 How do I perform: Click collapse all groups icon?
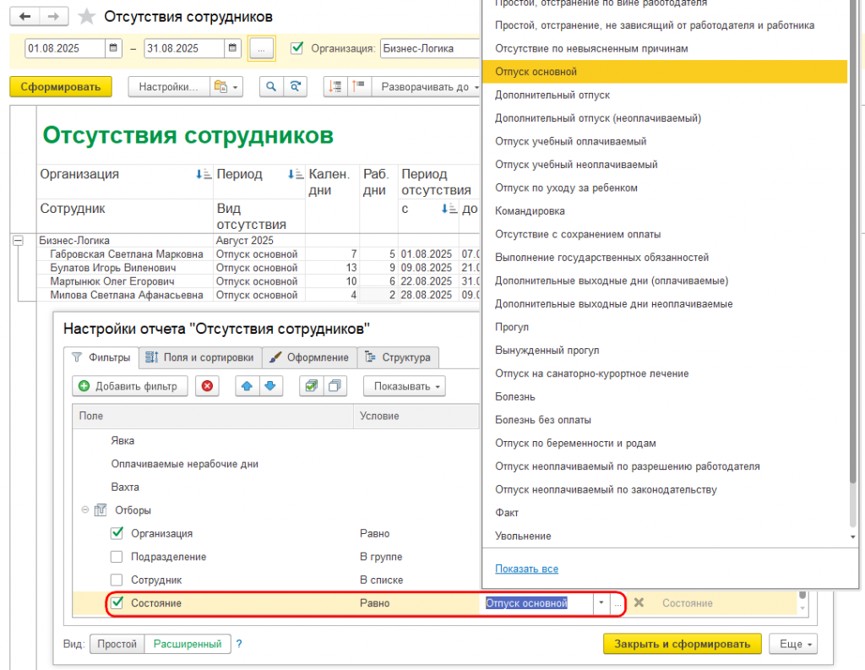tap(335, 87)
